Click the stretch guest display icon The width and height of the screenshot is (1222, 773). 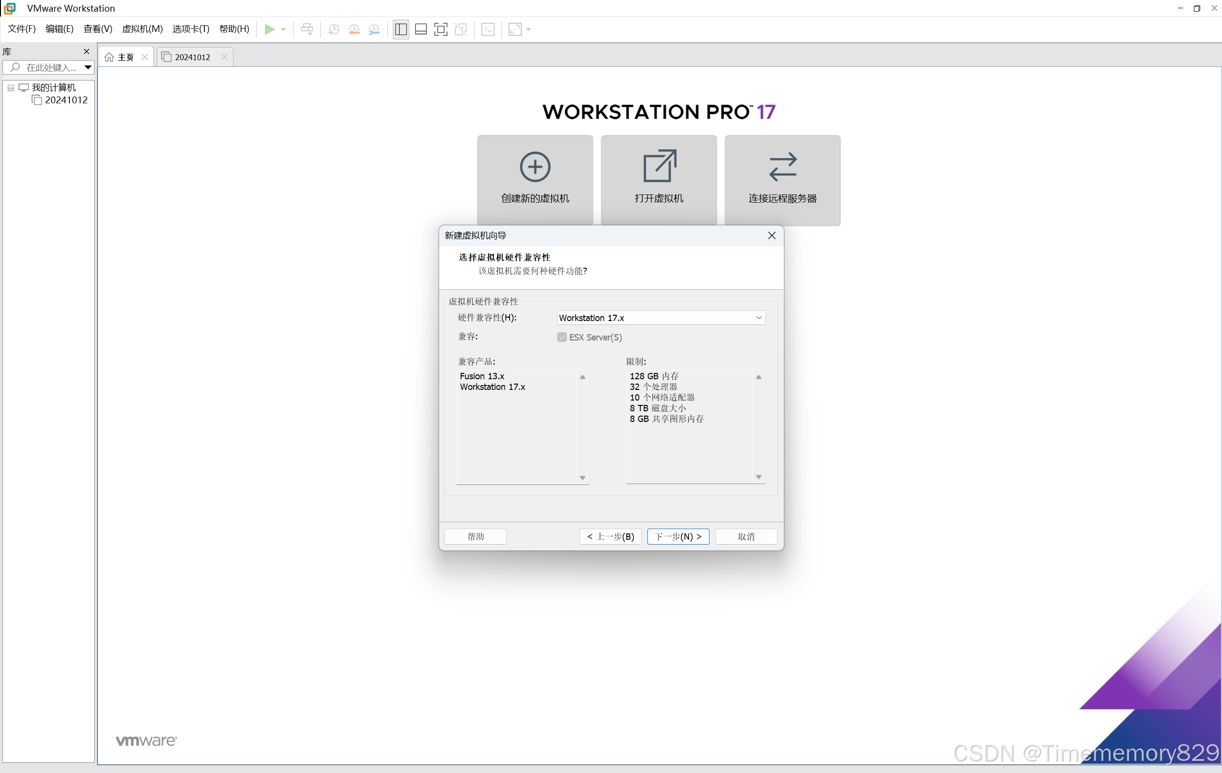(x=515, y=30)
